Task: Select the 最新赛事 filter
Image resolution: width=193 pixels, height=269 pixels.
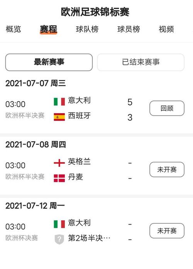Action: [x=49, y=62]
